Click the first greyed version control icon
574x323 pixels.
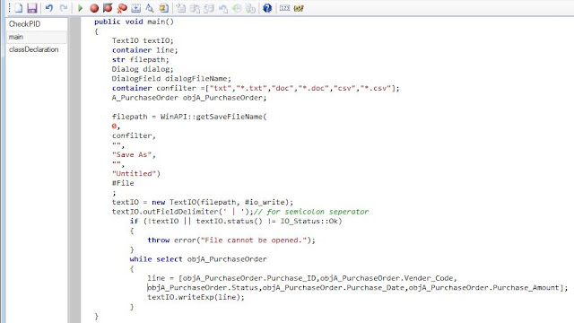coord(181,8)
